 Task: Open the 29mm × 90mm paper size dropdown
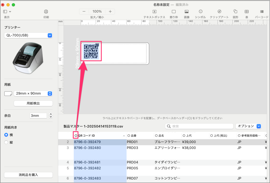coord(33,94)
